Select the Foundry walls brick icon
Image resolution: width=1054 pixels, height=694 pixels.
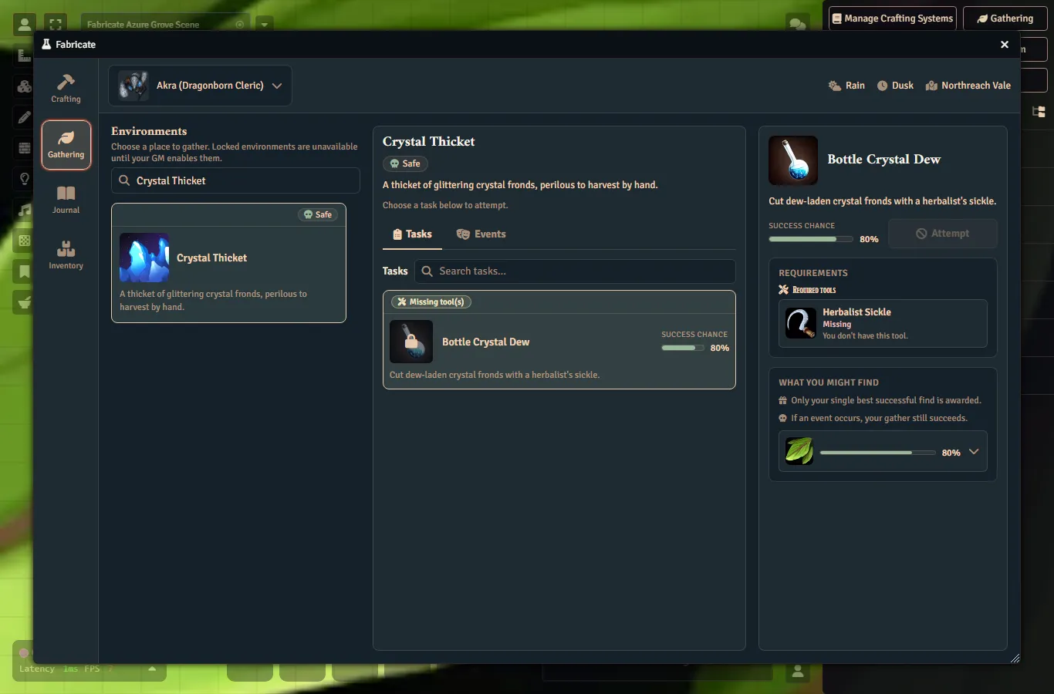pyautogui.click(x=24, y=148)
